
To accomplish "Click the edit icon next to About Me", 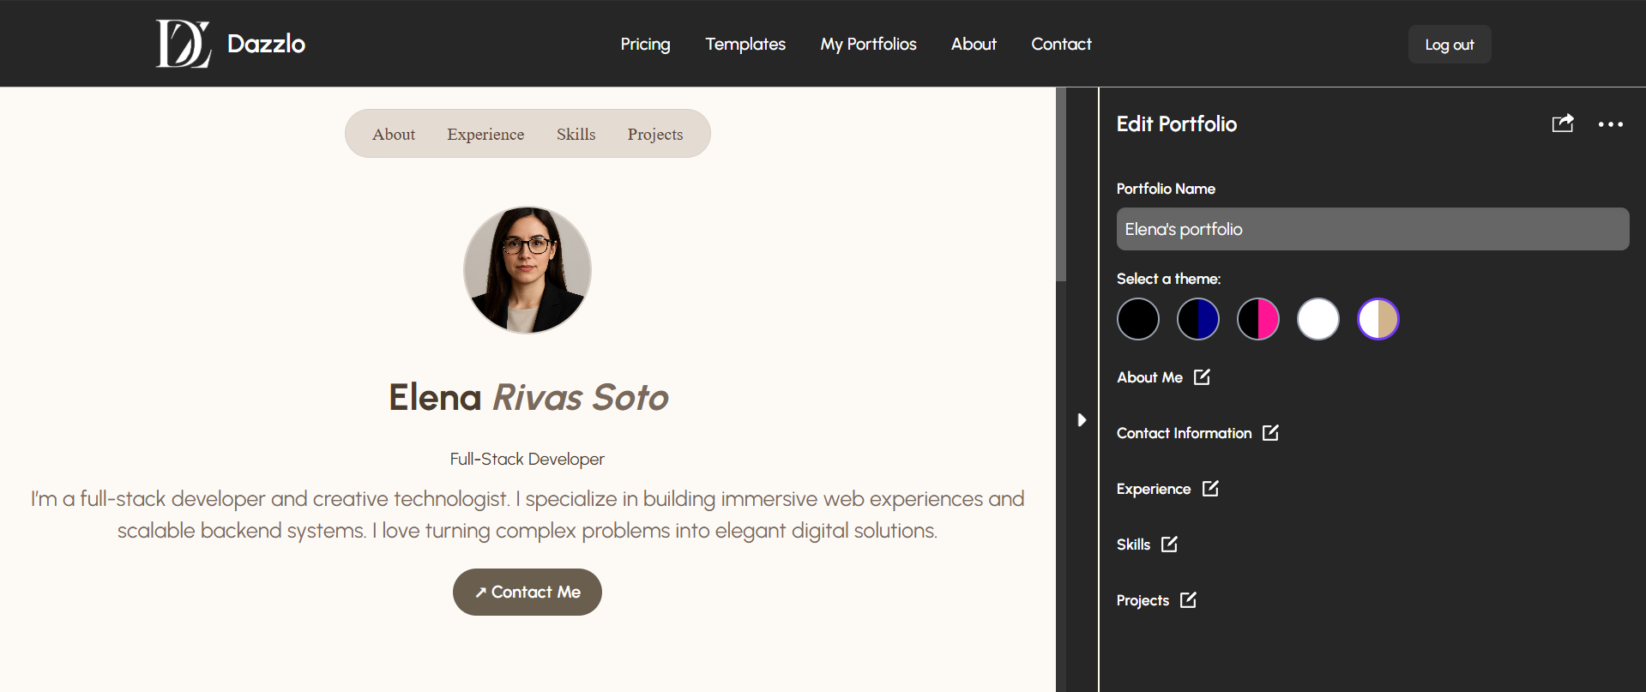I will point(1202,376).
